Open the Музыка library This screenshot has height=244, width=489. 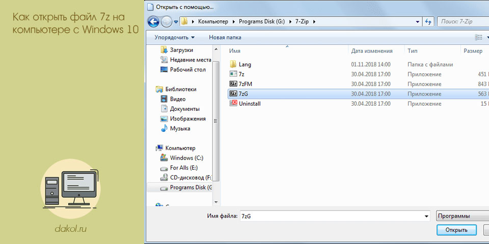[180, 129]
